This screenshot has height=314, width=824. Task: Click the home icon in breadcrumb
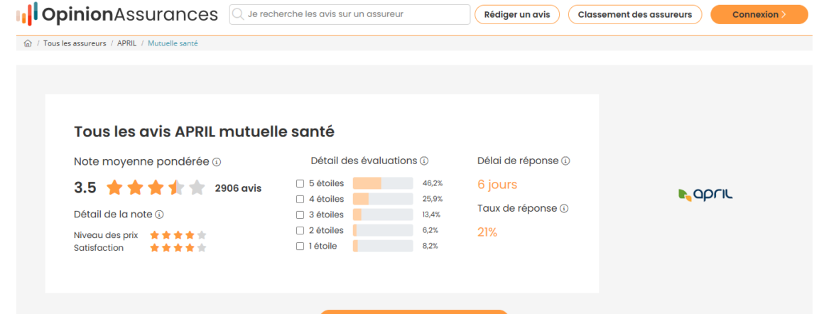[28, 43]
